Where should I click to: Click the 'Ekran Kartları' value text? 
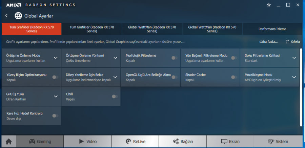(x=16, y=99)
